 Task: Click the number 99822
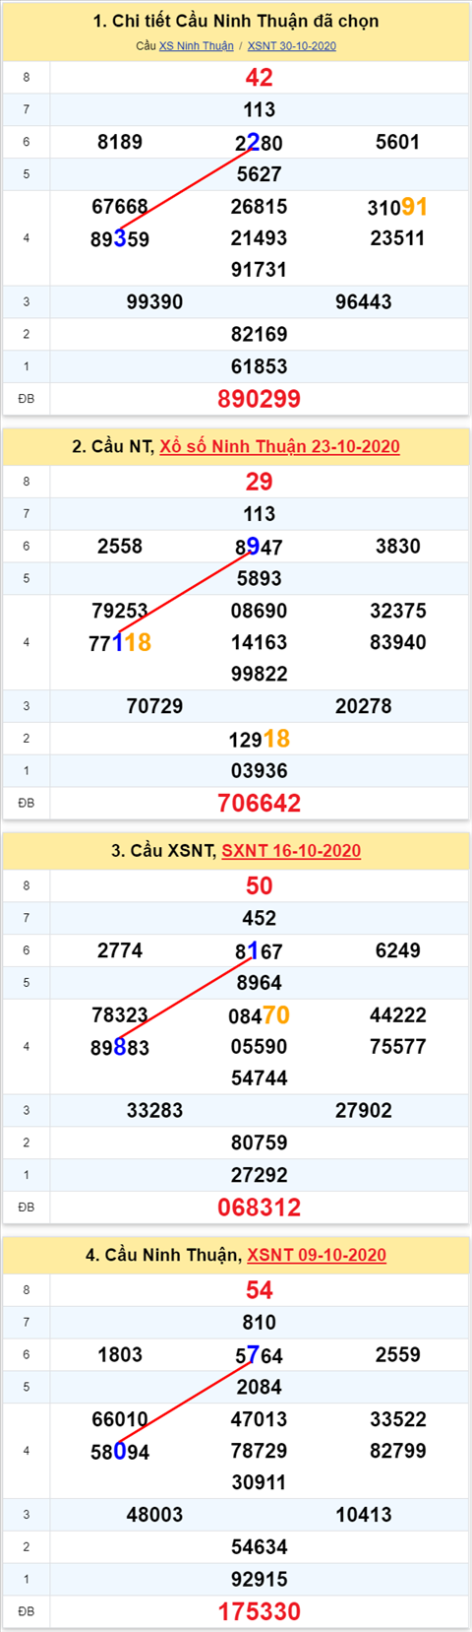(260, 674)
